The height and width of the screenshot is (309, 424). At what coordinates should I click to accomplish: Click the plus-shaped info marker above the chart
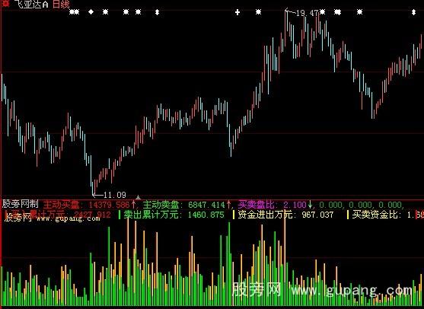click(x=238, y=12)
